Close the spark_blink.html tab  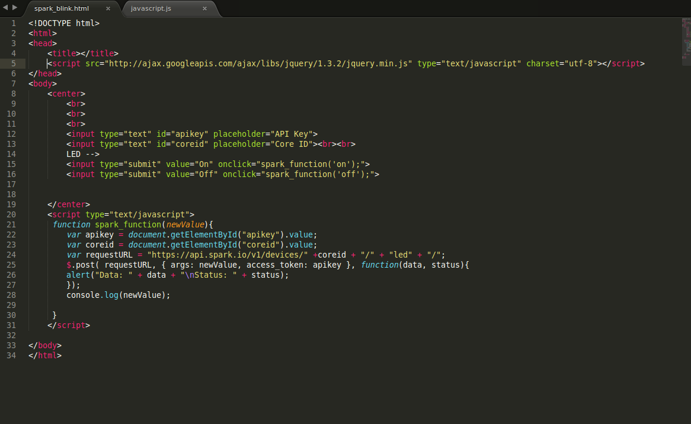108,8
